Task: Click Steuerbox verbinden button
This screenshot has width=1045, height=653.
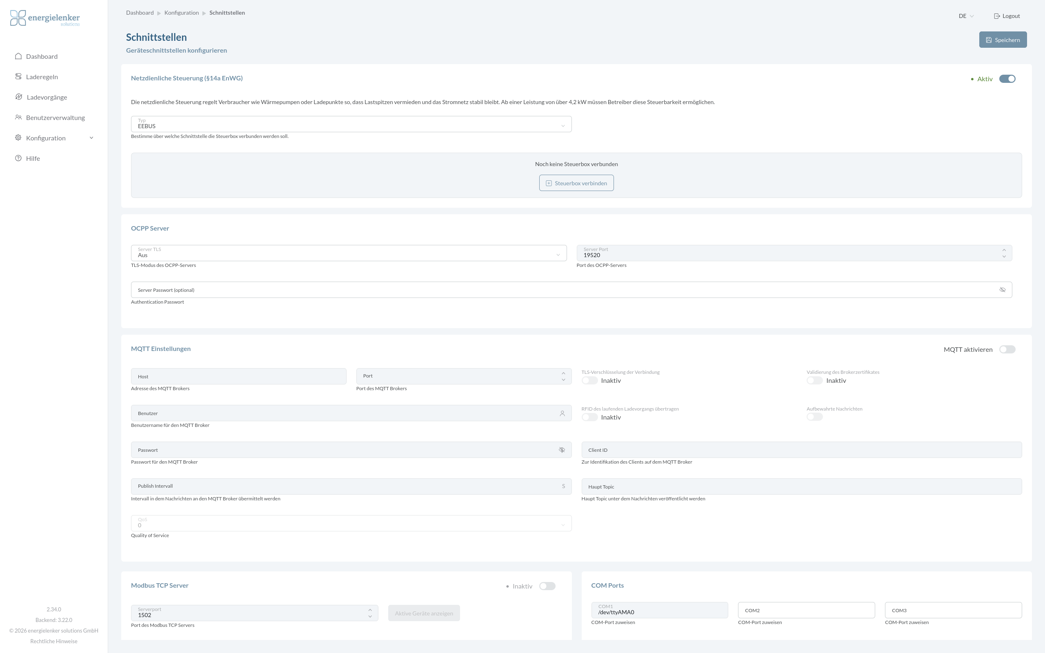Action: click(576, 183)
